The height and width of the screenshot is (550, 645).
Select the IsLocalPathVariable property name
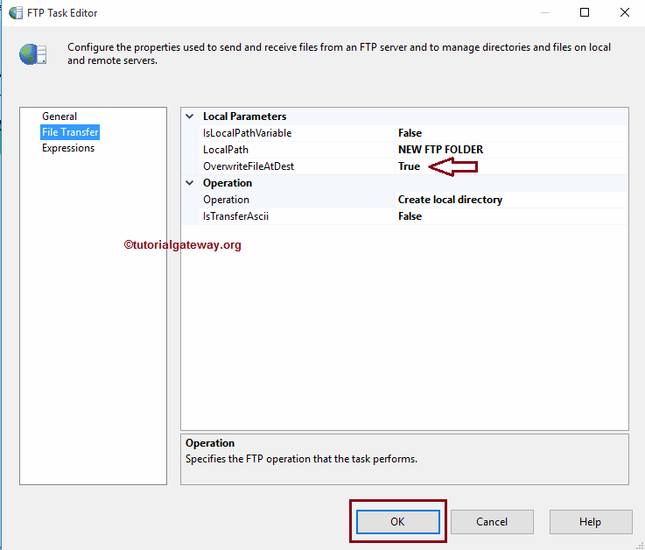[x=247, y=133]
